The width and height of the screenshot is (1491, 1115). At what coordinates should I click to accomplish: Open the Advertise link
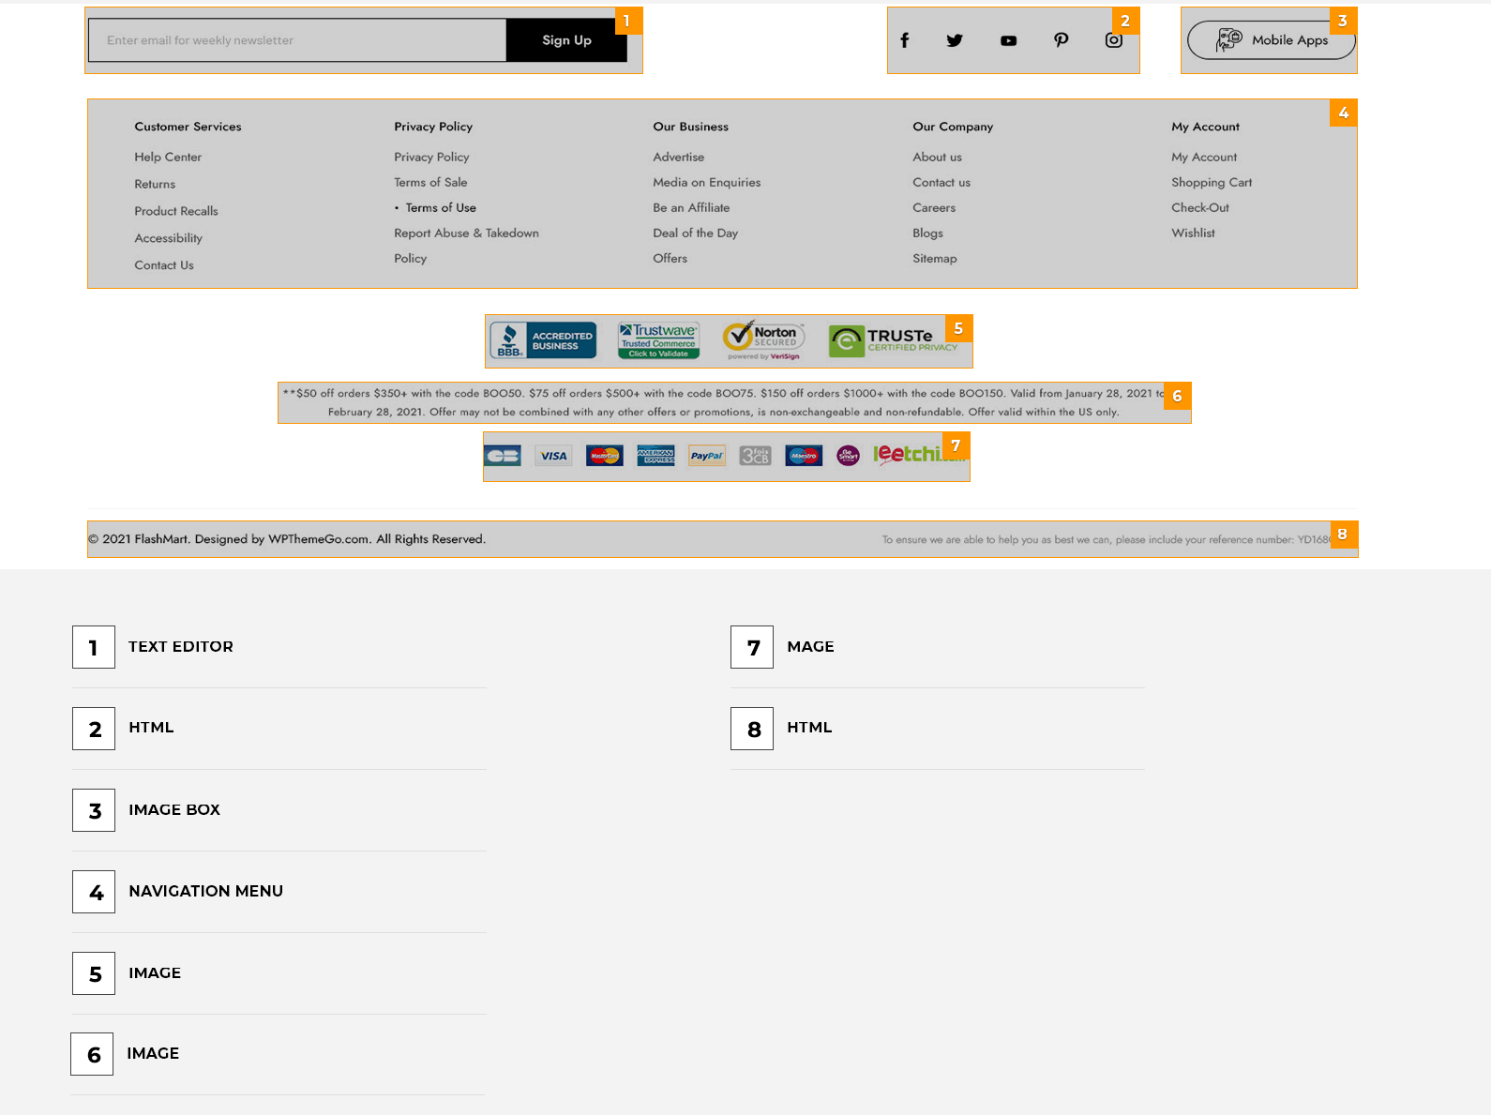679,158
